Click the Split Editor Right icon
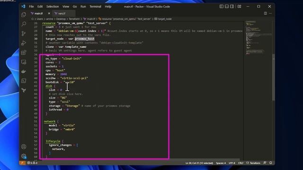This screenshot has width=303, height=170. 265,13
